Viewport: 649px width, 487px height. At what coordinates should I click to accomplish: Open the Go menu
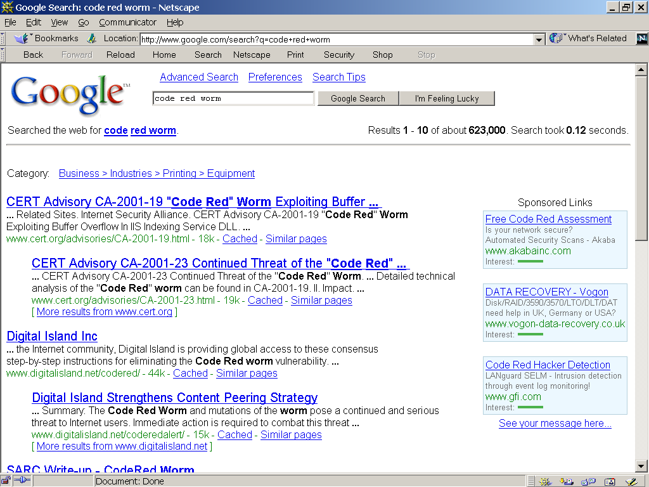point(84,22)
